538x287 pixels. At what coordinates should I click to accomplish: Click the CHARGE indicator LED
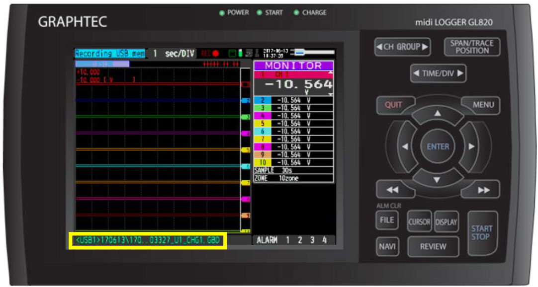[296, 13]
